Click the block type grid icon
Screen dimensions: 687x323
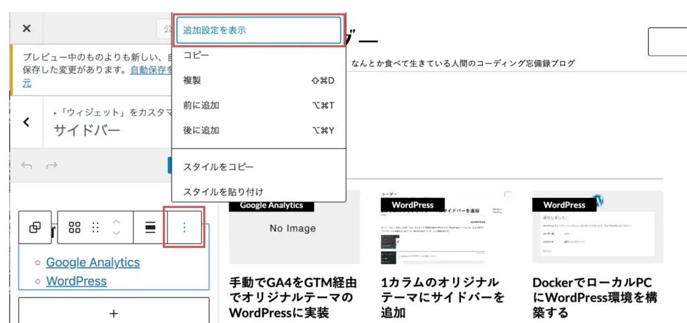[x=74, y=227]
